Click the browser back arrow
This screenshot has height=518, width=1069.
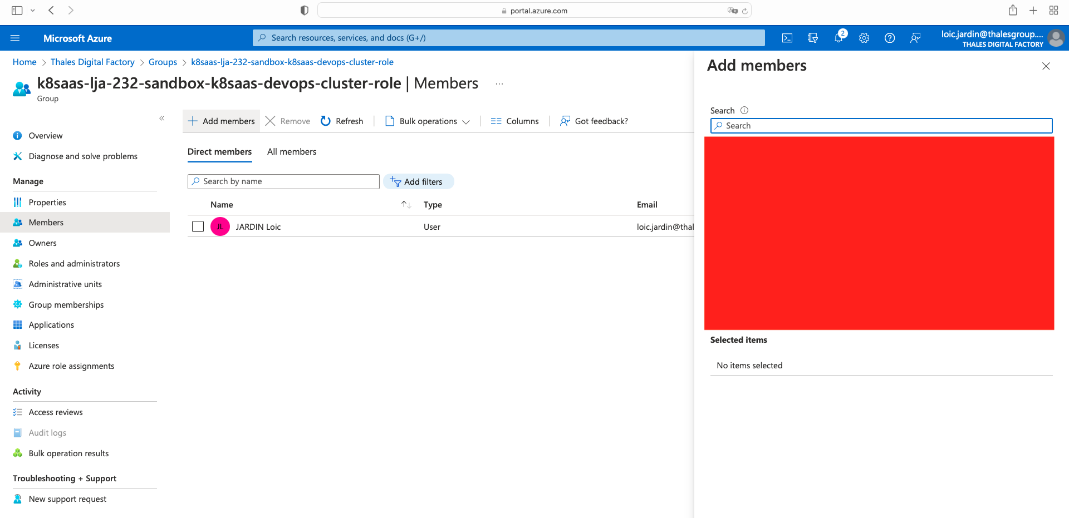pos(51,10)
